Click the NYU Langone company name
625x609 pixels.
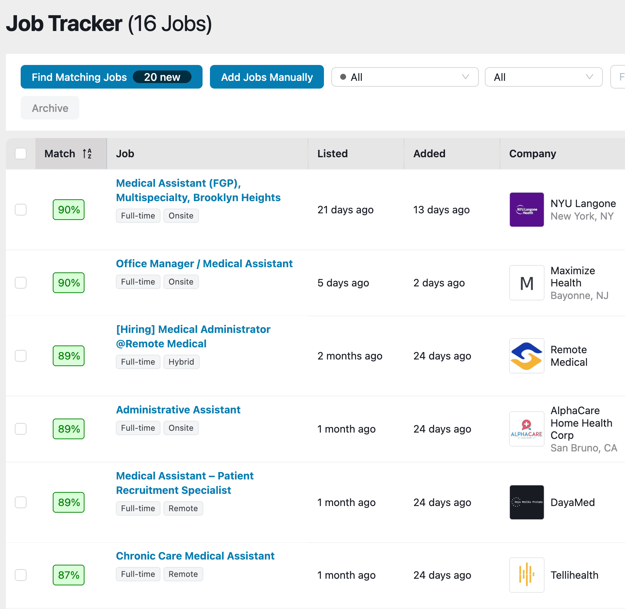(583, 203)
